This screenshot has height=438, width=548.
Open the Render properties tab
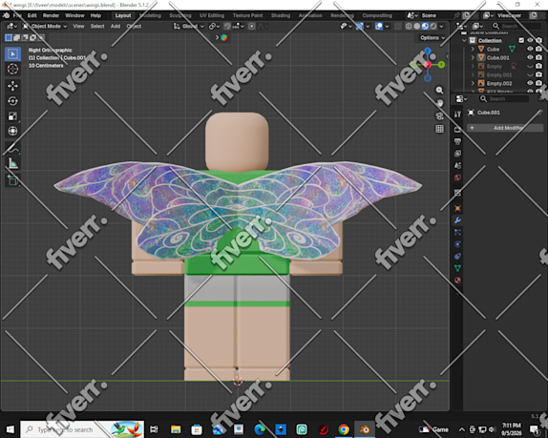pyautogui.click(x=457, y=130)
